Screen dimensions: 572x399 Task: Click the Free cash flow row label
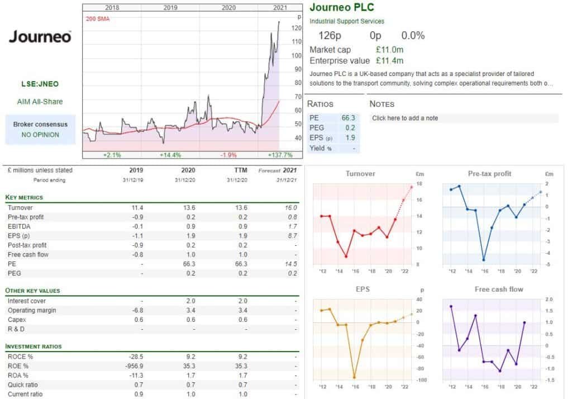tap(28, 254)
